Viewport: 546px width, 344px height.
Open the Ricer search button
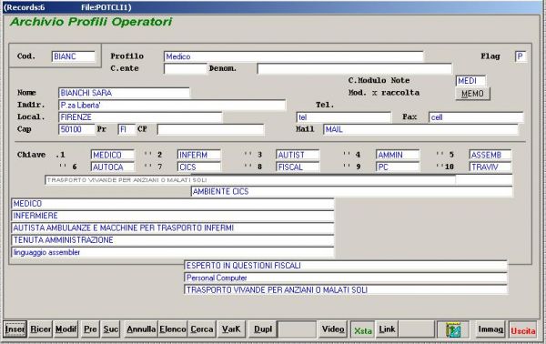[x=40, y=329]
